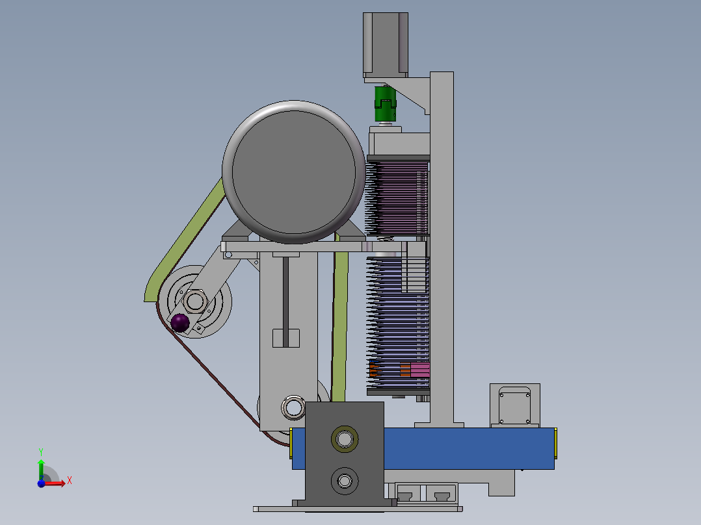The height and width of the screenshot is (525, 701).
Task: Select the ring bushing at gray arm's bottom
Action: click(293, 407)
